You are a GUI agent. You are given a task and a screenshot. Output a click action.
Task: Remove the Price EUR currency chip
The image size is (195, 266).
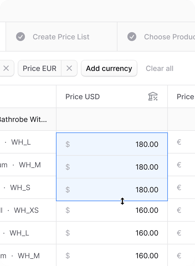pyautogui.click(x=69, y=68)
